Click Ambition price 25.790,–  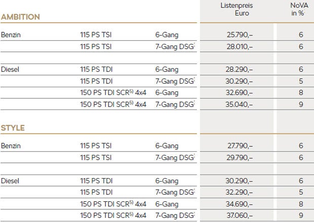(240, 35)
